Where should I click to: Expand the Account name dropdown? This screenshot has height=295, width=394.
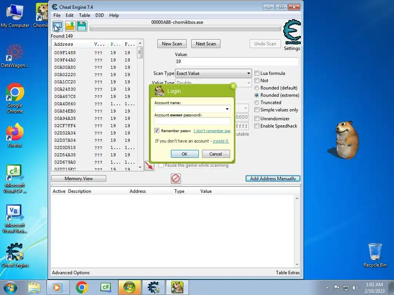click(x=227, y=109)
